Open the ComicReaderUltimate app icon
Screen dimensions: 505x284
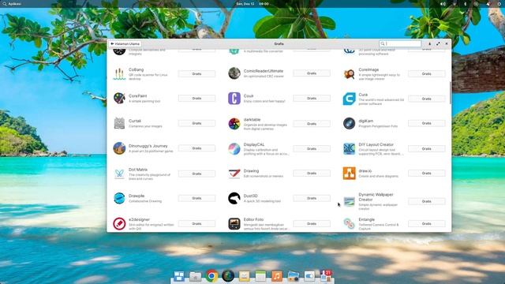pos(234,73)
